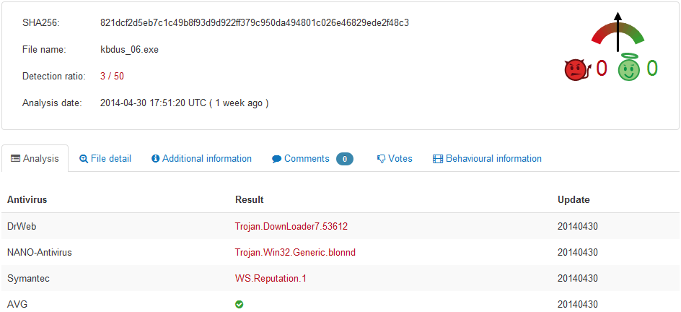This screenshot has width=681, height=312.
Task: Click the green angel harmless vote icon
Action: point(629,68)
